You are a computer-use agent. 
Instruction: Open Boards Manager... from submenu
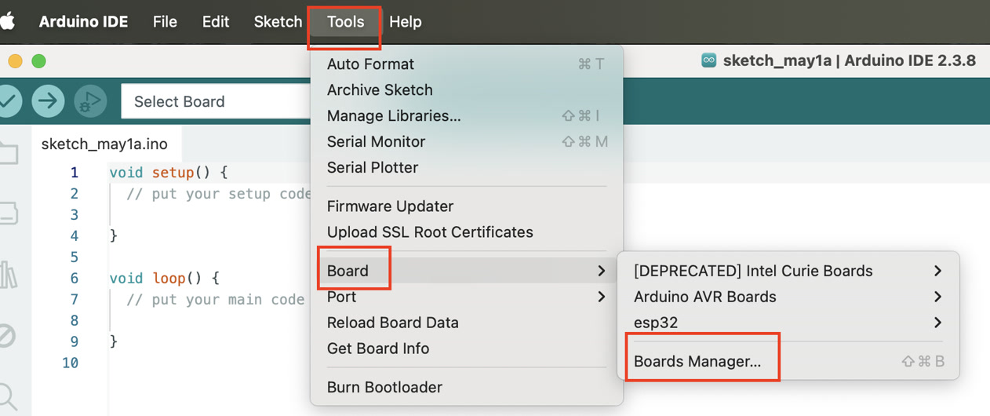[x=788, y=362]
